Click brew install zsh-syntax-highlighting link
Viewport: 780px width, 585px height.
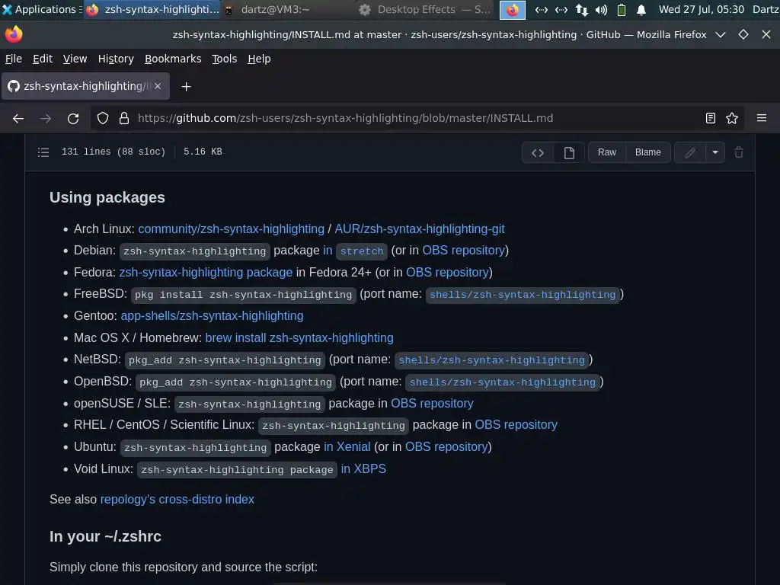pyautogui.click(x=299, y=338)
